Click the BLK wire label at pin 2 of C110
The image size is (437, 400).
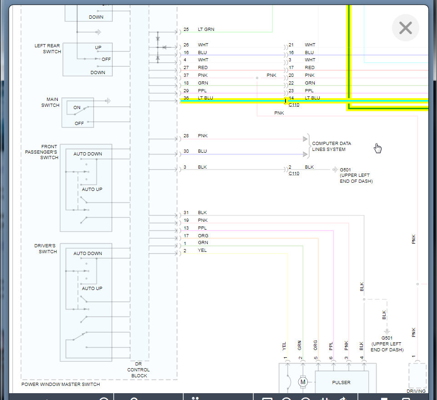309,167
